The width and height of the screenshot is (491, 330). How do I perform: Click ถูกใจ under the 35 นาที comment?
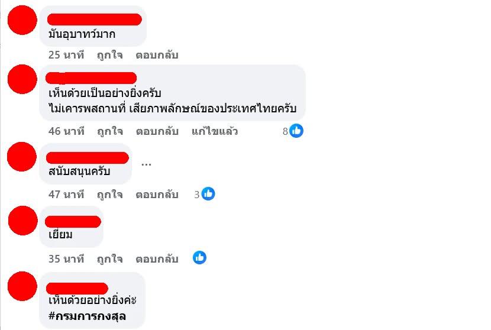coord(109,259)
